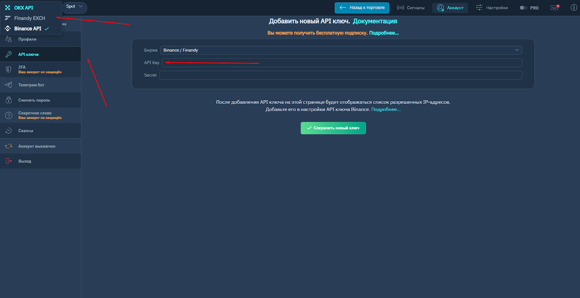This screenshot has height=298, width=580.
Task: Click Подробнее link about the free subscription
Action: (384, 33)
